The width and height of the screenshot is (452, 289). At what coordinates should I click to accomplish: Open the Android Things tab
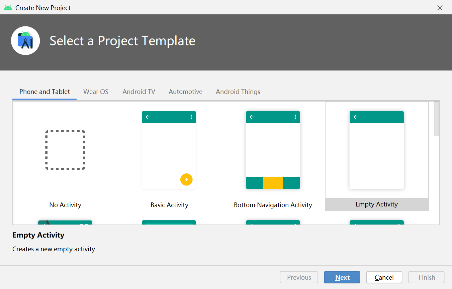point(238,92)
